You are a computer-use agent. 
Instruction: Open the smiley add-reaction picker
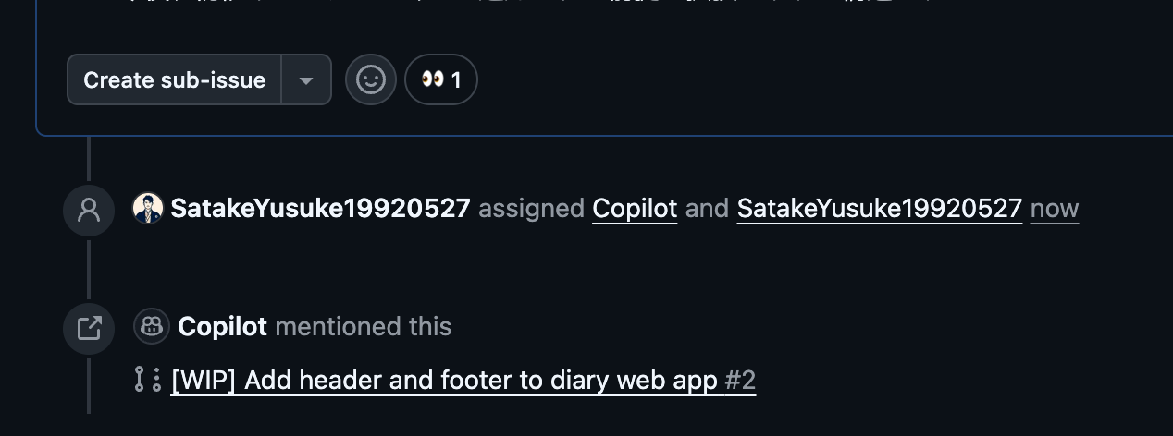coord(371,80)
